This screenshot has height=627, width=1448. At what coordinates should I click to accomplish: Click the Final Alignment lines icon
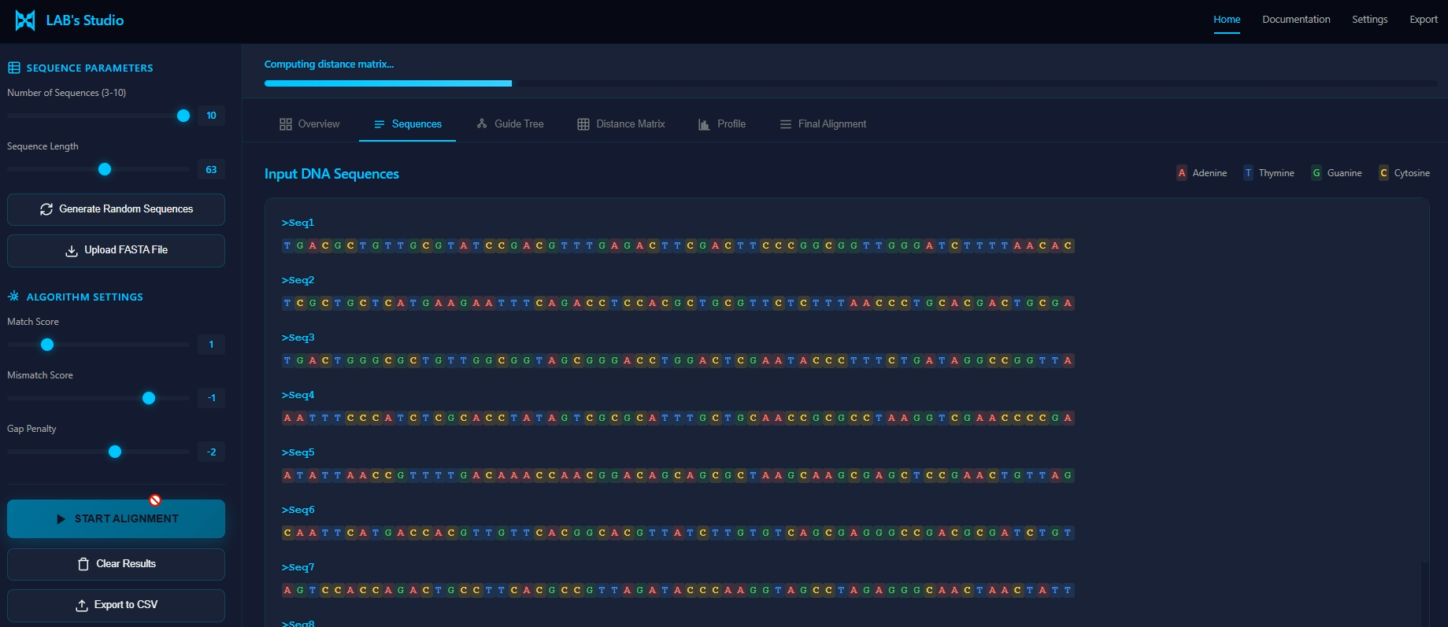(x=785, y=124)
